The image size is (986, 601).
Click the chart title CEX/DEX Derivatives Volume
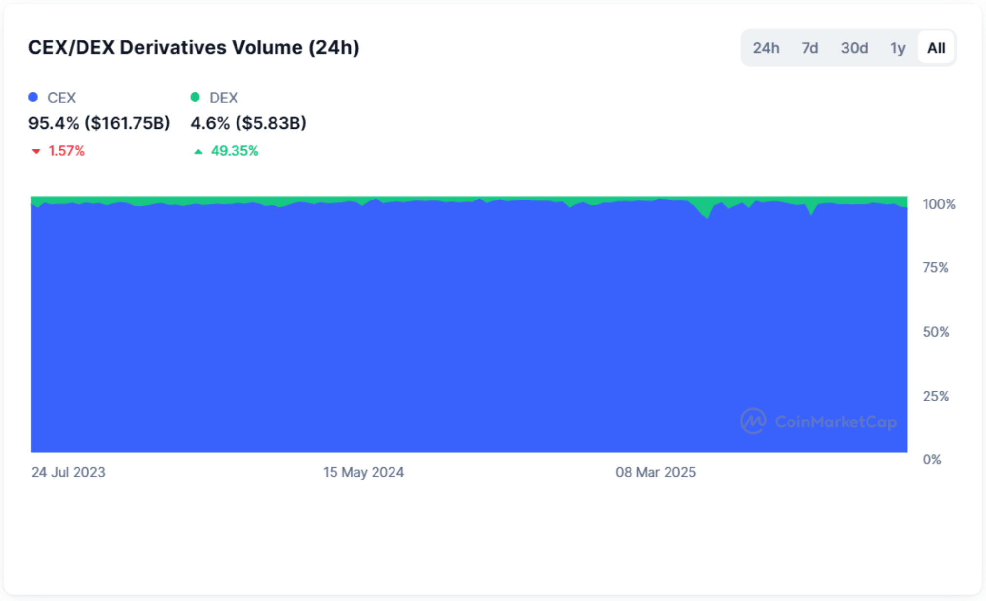(x=194, y=47)
